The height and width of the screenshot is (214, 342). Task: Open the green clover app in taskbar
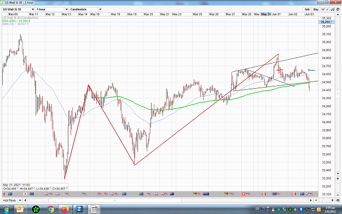tap(36, 210)
